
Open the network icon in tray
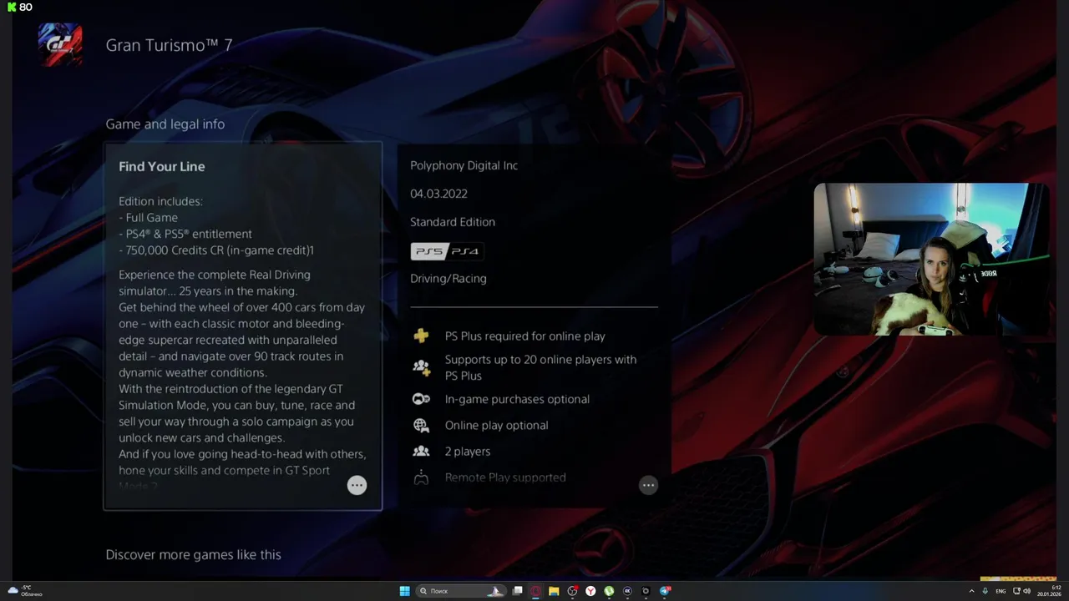(1016, 591)
